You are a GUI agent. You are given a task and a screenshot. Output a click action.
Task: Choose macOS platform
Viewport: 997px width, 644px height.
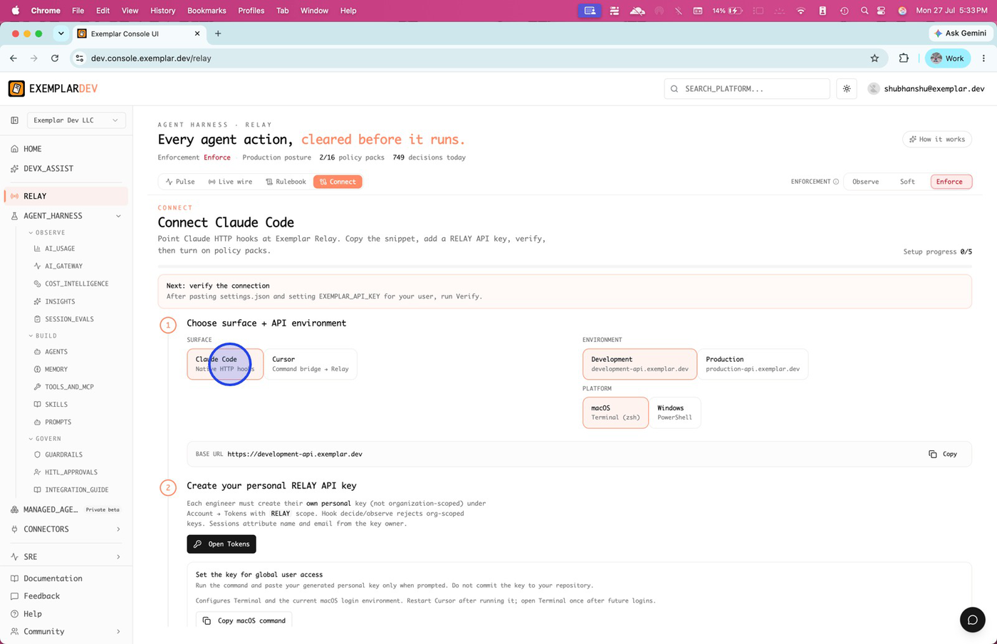(x=615, y=412)
